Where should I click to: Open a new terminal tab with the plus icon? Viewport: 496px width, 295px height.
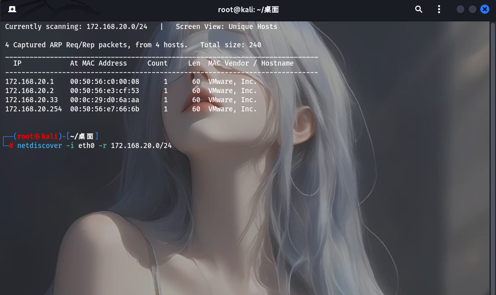click(11, 9)
